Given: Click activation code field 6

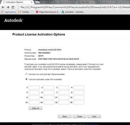Looking at the screenshot, I should pos(49,92).
